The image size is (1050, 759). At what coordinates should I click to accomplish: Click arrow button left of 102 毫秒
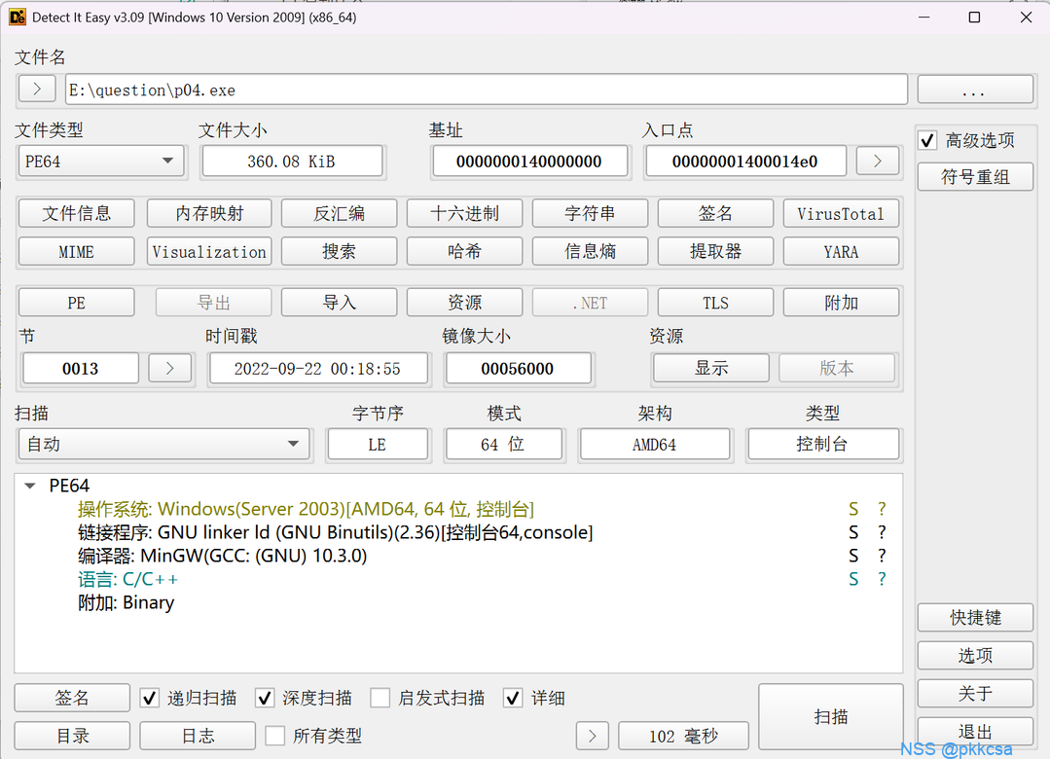[593, 736]
